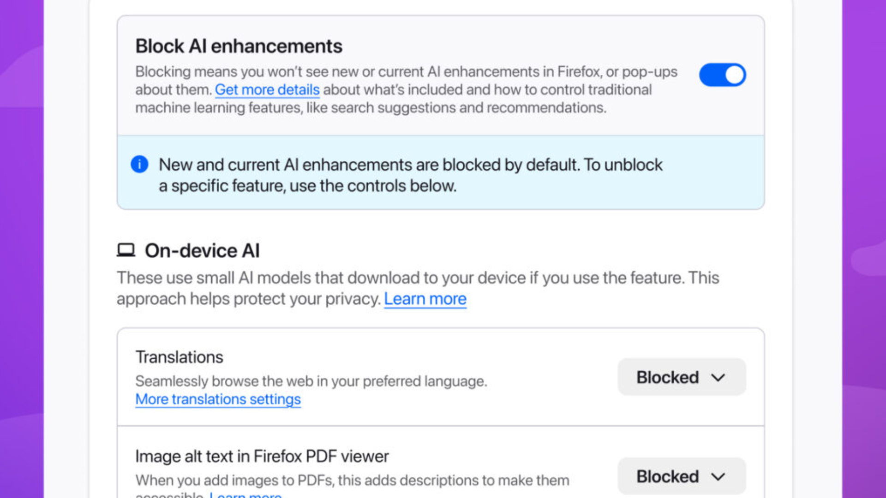Viewport: 886px width, 498px height.
Task: Click the Image alt text in Firefox PDF viewer label
Action: click(261, 456)
